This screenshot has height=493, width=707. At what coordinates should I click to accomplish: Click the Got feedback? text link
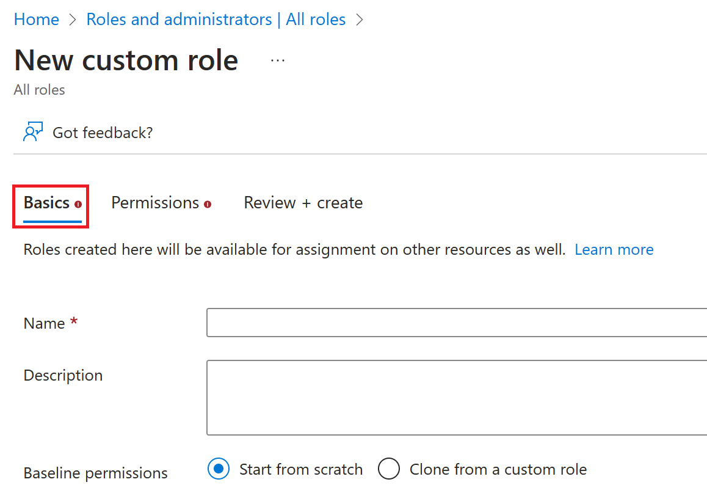click(x=103, y=132)
